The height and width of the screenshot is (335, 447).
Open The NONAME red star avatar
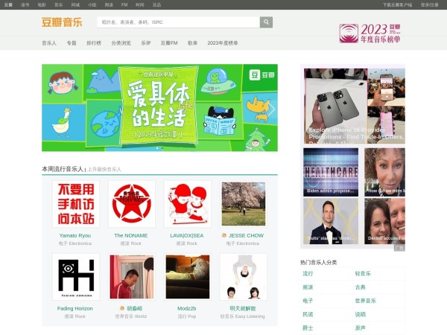coord(131,204)
